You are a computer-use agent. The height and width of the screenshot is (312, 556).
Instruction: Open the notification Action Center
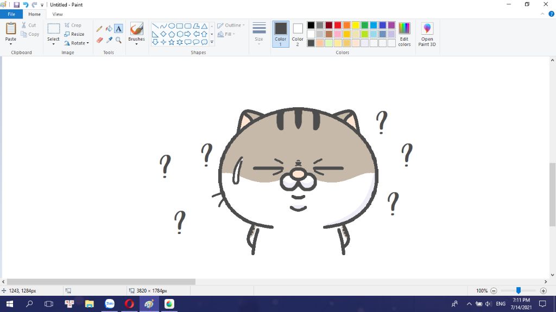tap(542, 304)
